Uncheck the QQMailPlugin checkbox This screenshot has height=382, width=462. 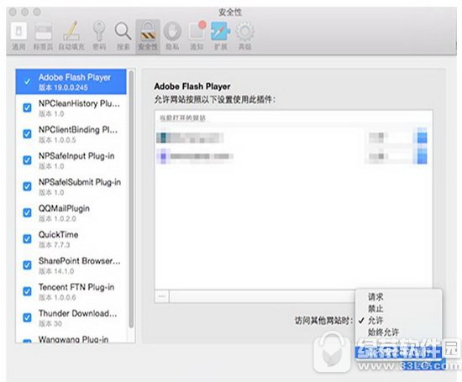[27, 212]
